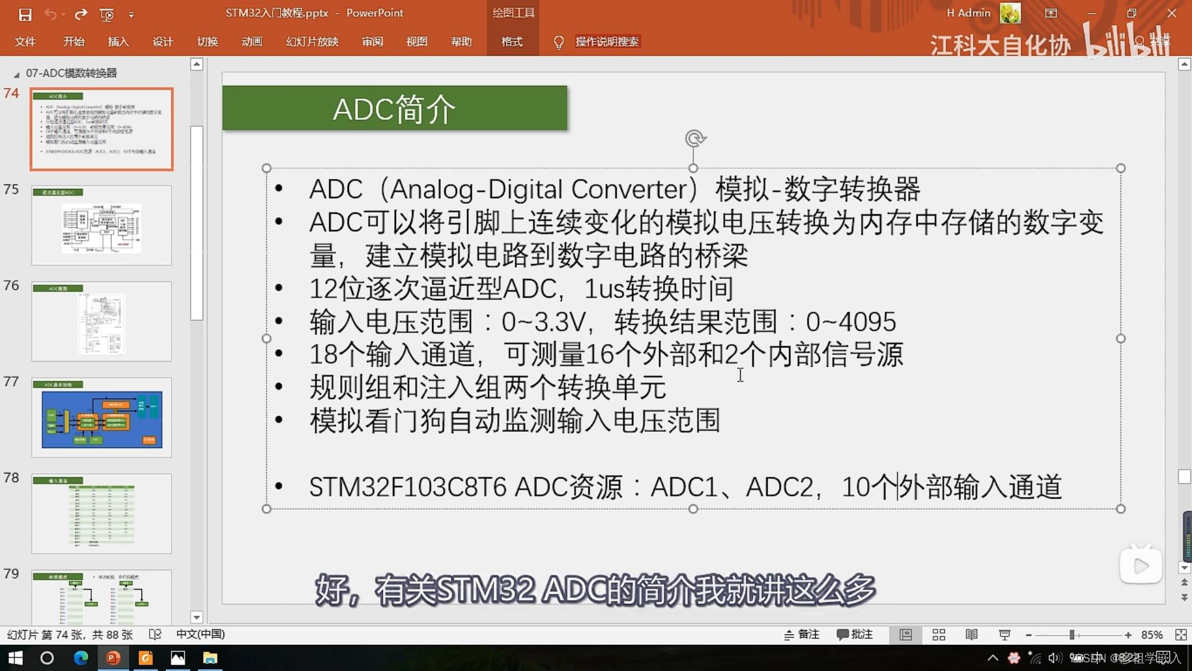Switch to Slide Sorter view icon
The height and width of the screenshot is (671, 1192).
point(939,634)
